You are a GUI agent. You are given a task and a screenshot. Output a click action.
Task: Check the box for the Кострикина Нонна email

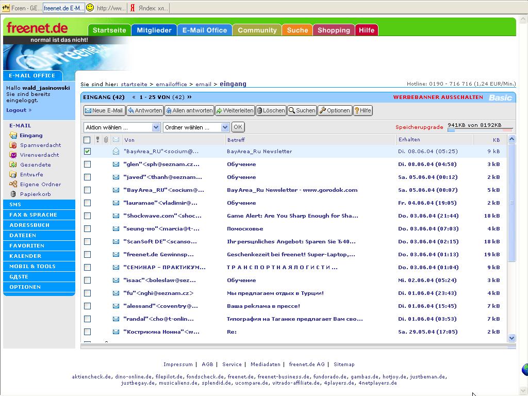[87, 332]
